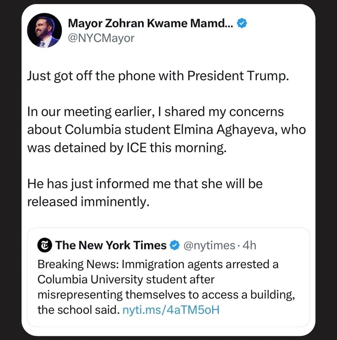Click "detained by ICE this morning" text
This screenshot has width=337, height=340.
pos(141,148)
